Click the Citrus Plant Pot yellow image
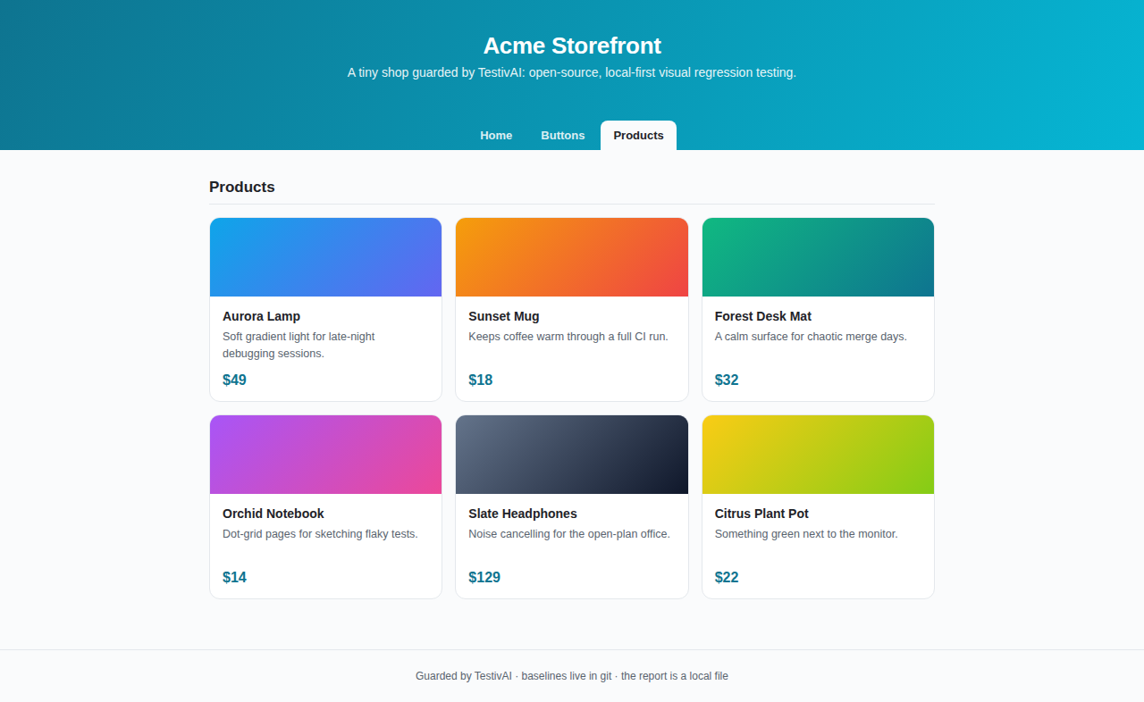 pyautogui.click(x=818, y=455)
